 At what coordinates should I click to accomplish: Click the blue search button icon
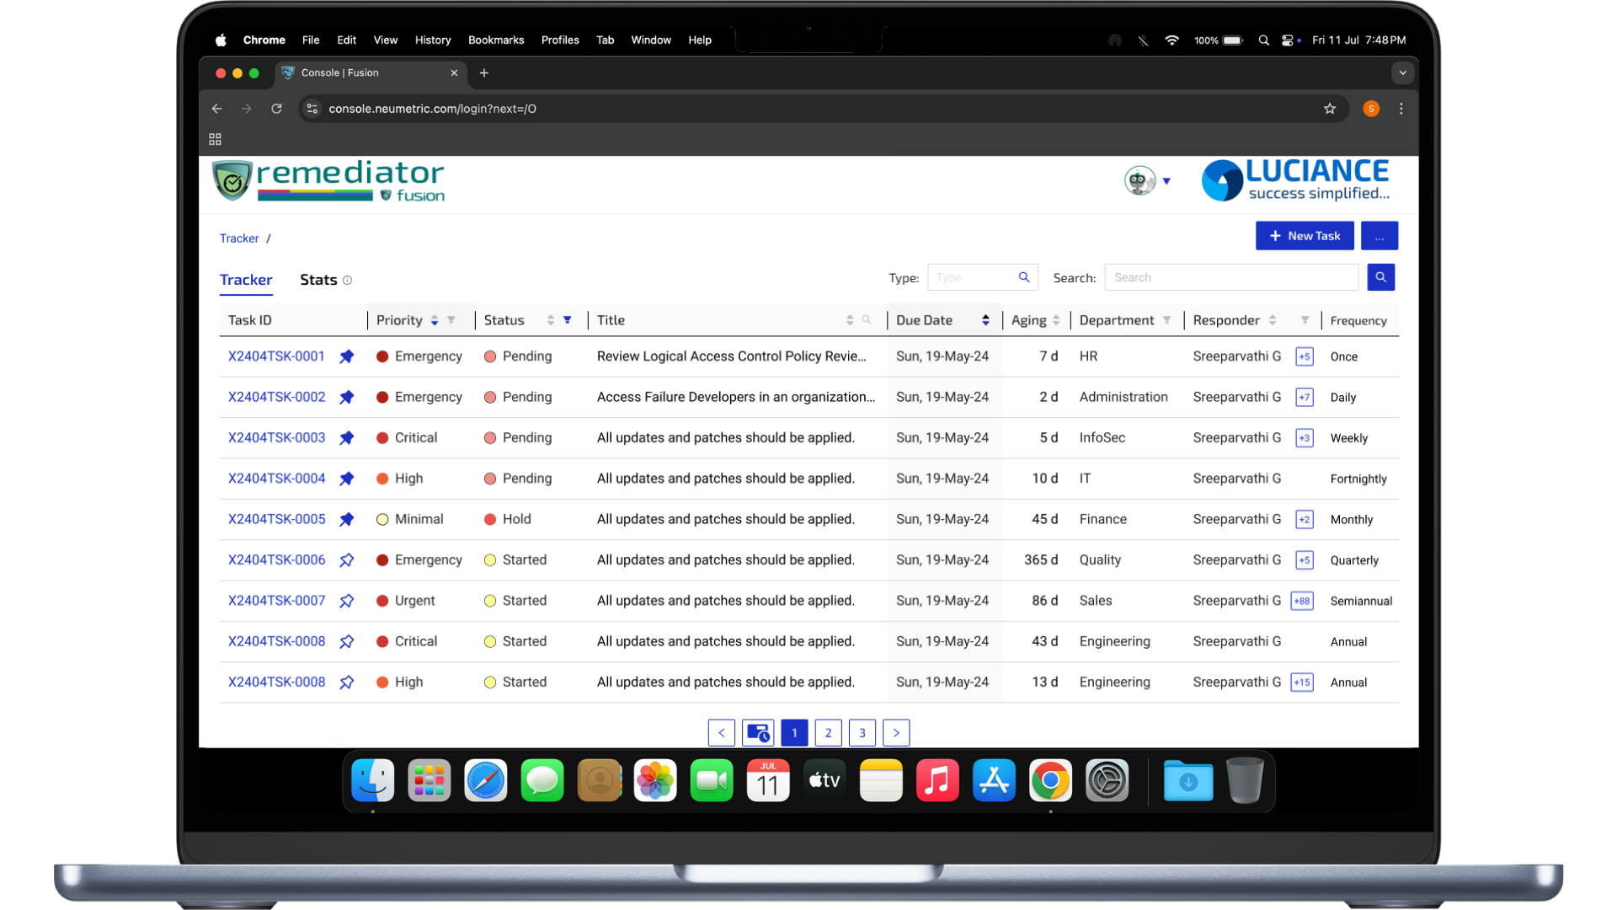tap(1380, 277)
